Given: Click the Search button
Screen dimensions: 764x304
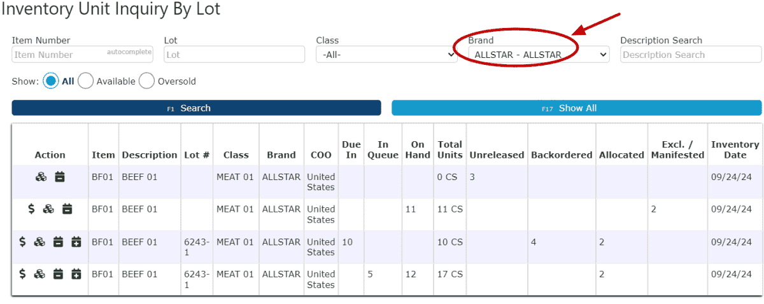Looking at the screenshot, I should pos(196,108).
